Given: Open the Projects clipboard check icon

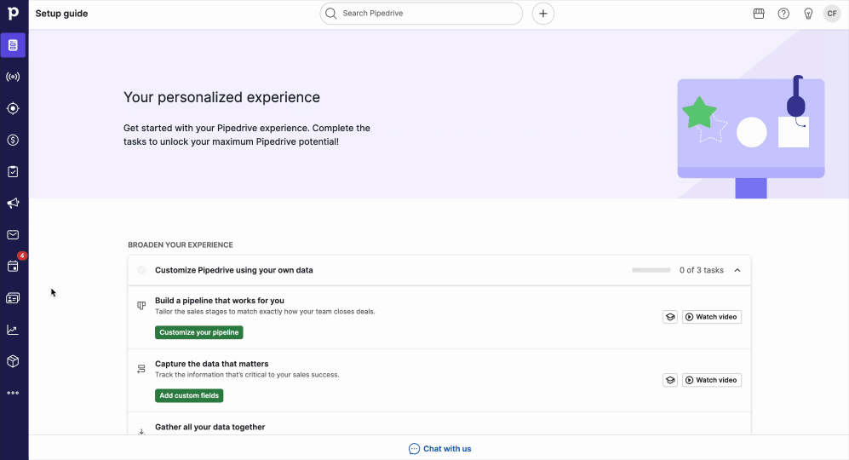Looking at the screenshot, I should 13,172.
